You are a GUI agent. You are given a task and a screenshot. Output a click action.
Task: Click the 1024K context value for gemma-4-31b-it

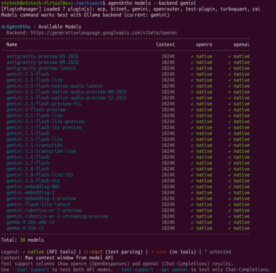point(168,228)
